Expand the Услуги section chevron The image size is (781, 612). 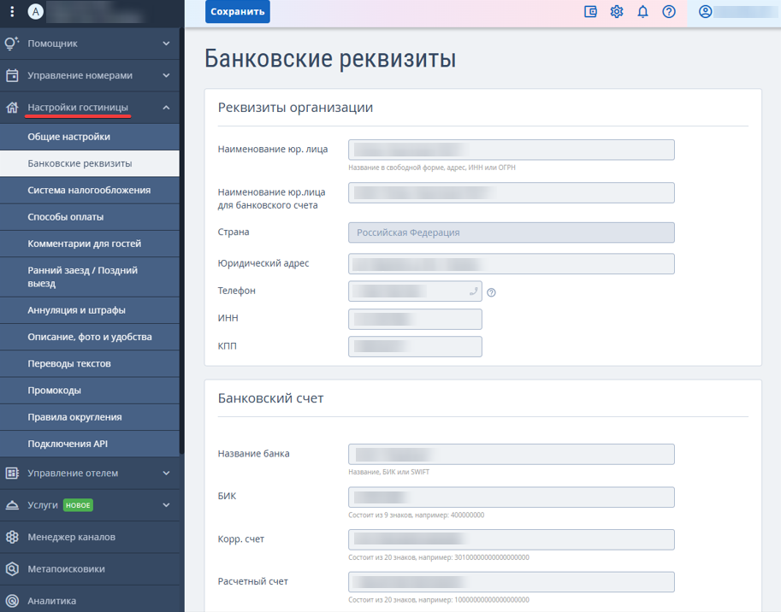(166, 505)
